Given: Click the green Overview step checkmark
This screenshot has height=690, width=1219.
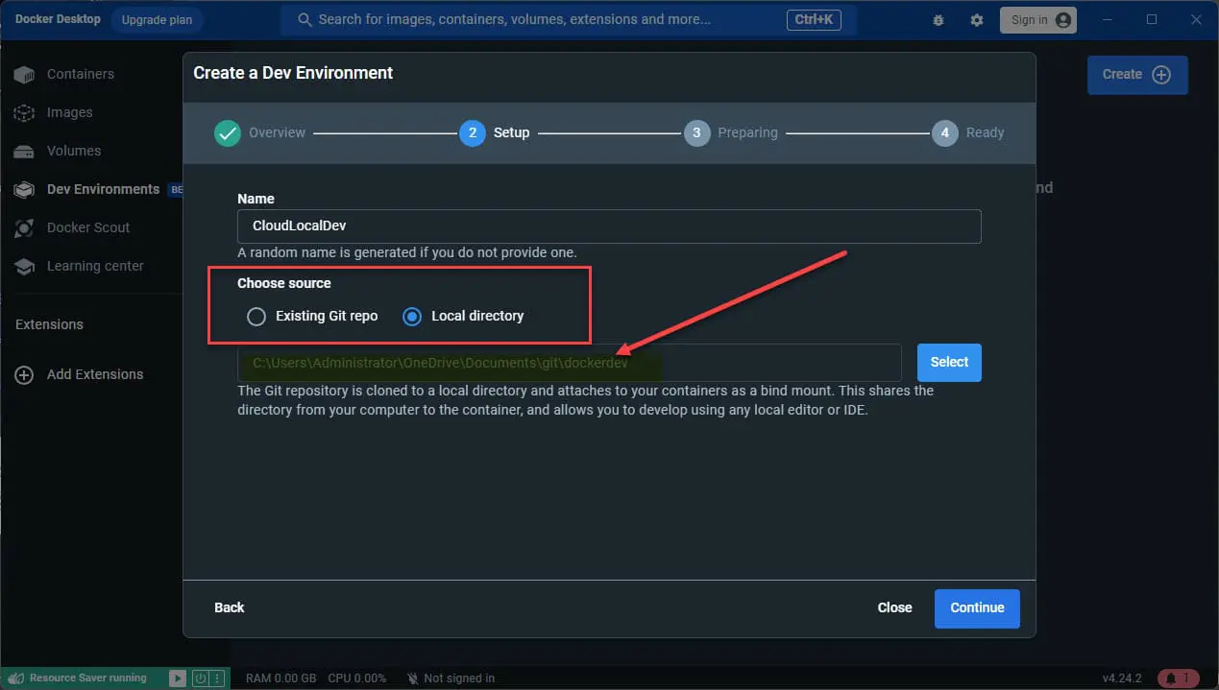Looking at the screenshot, I should pyautogui.click(x=228, y=132).
